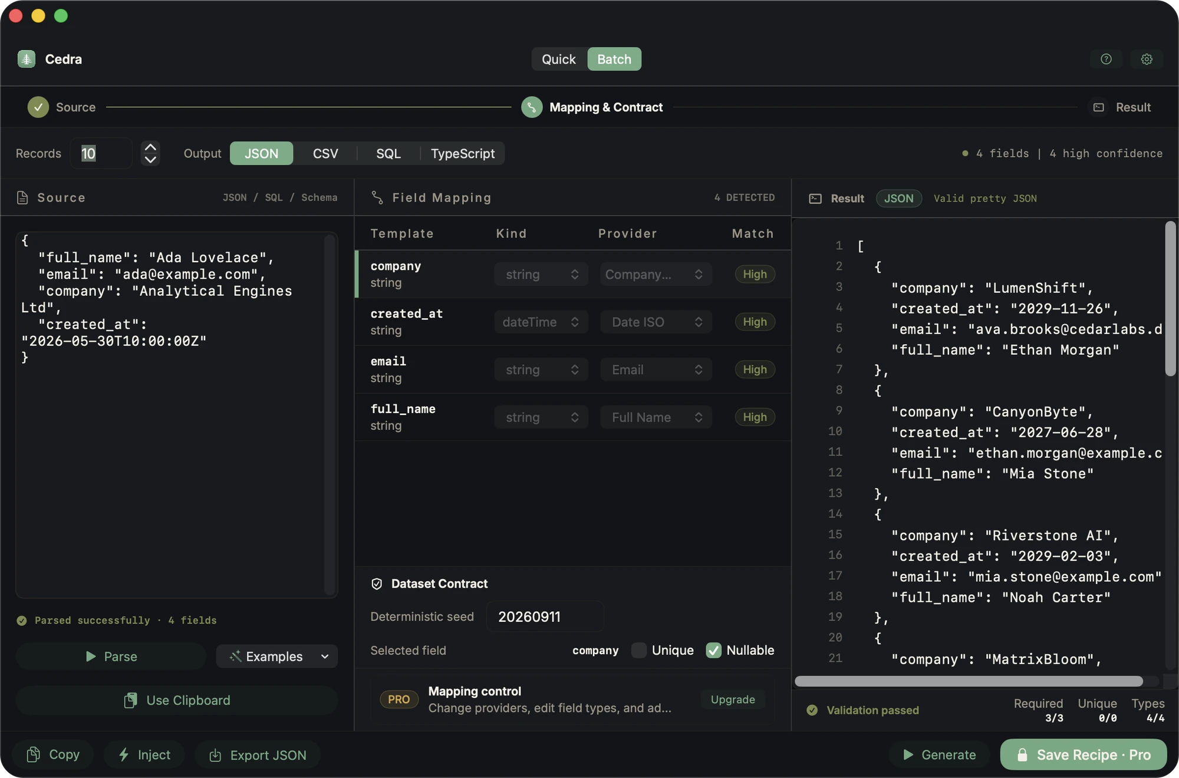Open Kind dropdown for email field
The height and width of the screenshot is (778, 1179).
(541, 370)
